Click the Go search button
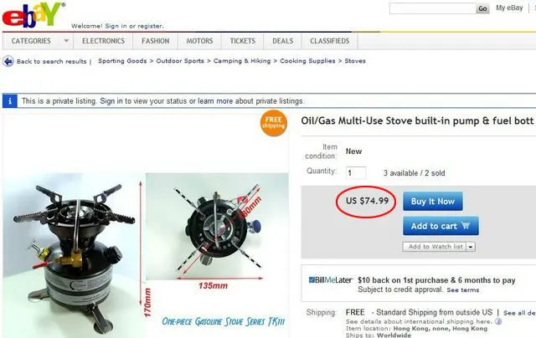The width and height of the screenshot is (536, 338). 482,8
